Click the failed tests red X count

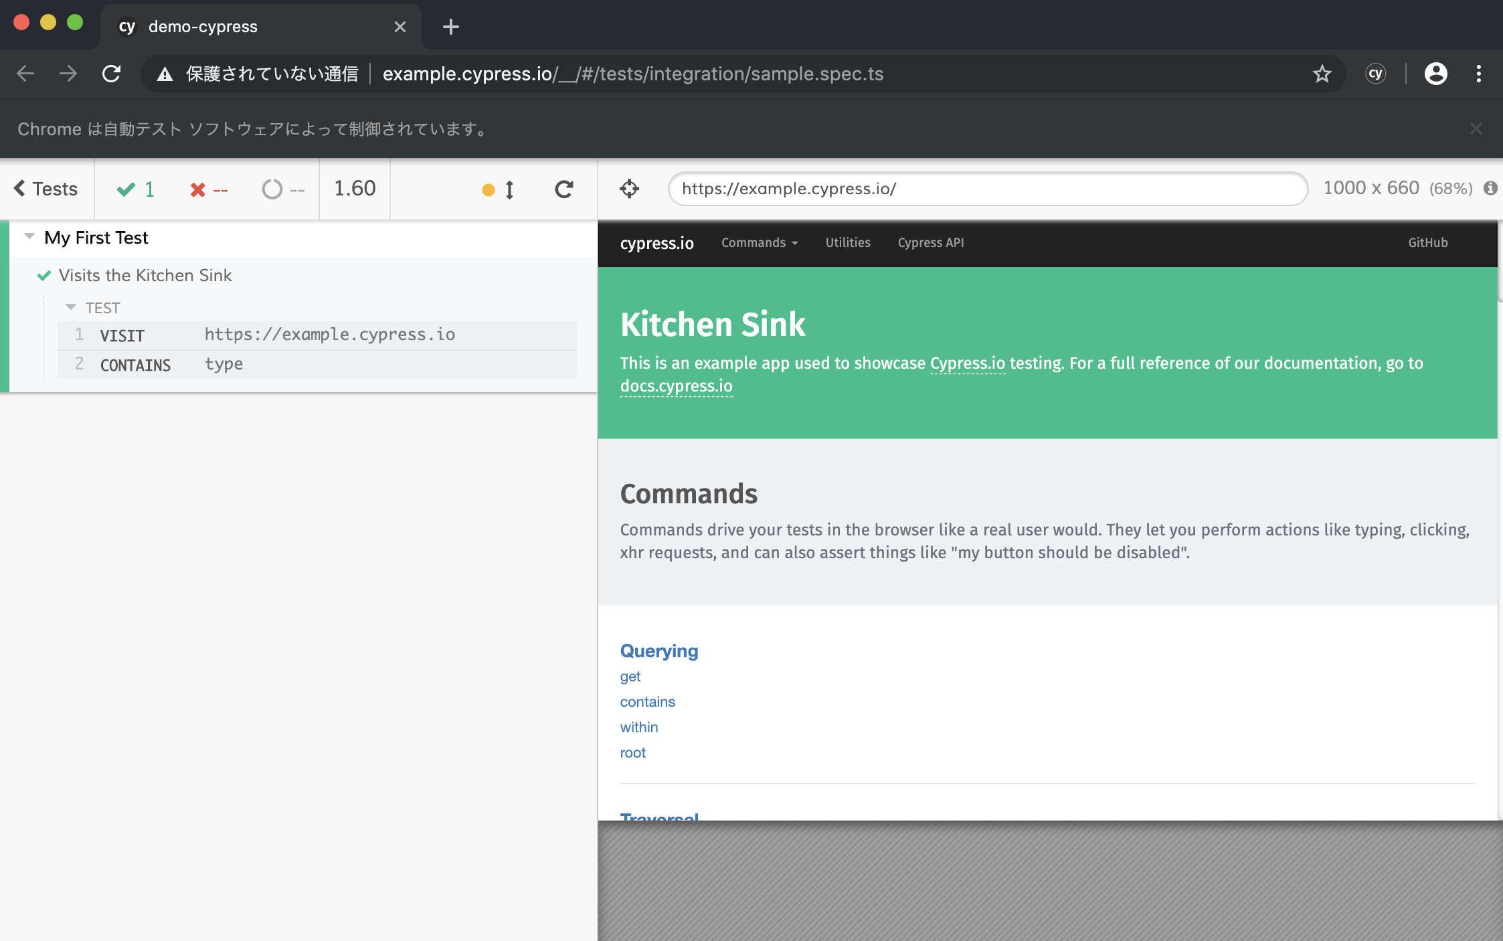[x=209, y=190]
